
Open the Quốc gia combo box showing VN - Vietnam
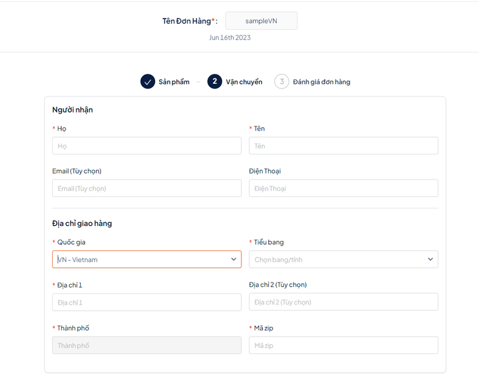tap(147, 259)
